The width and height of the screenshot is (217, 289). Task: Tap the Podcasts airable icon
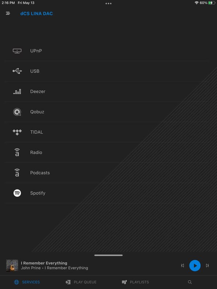[17, 173]
